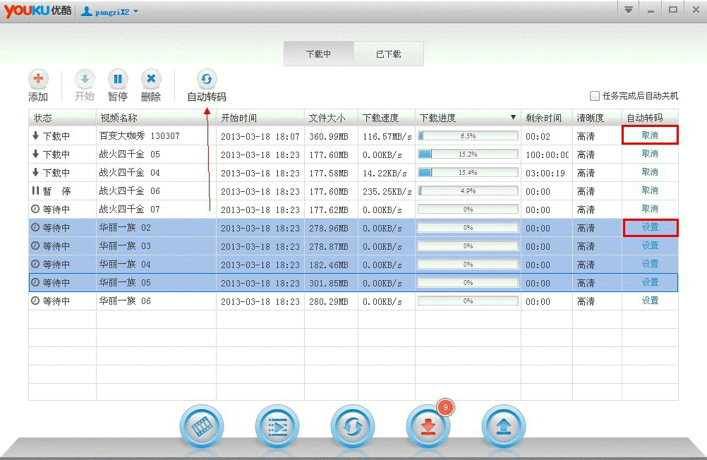The height and width of the screenshot is (460, 707).
Task: Click the 添加 (Add) download icon
Action: (x=38, y=80)
